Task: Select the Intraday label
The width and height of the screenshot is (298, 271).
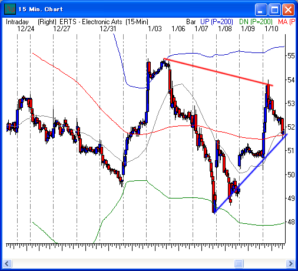Action: pyautogui.click(x=17, y=22)
